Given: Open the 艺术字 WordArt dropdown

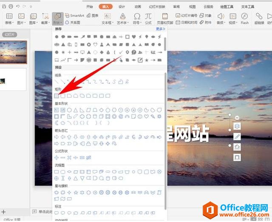Looking at the screenshot, I should pyautogui.click(x=123, y=19).
